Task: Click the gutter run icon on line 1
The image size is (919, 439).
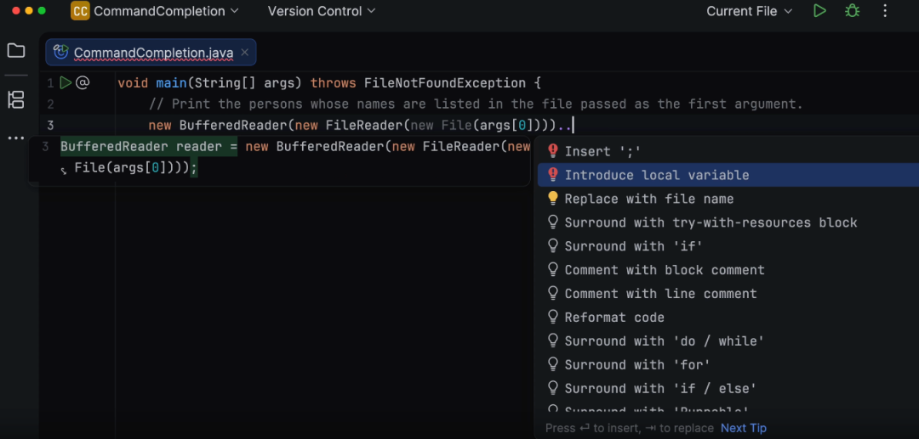Action: pos(66,82)
